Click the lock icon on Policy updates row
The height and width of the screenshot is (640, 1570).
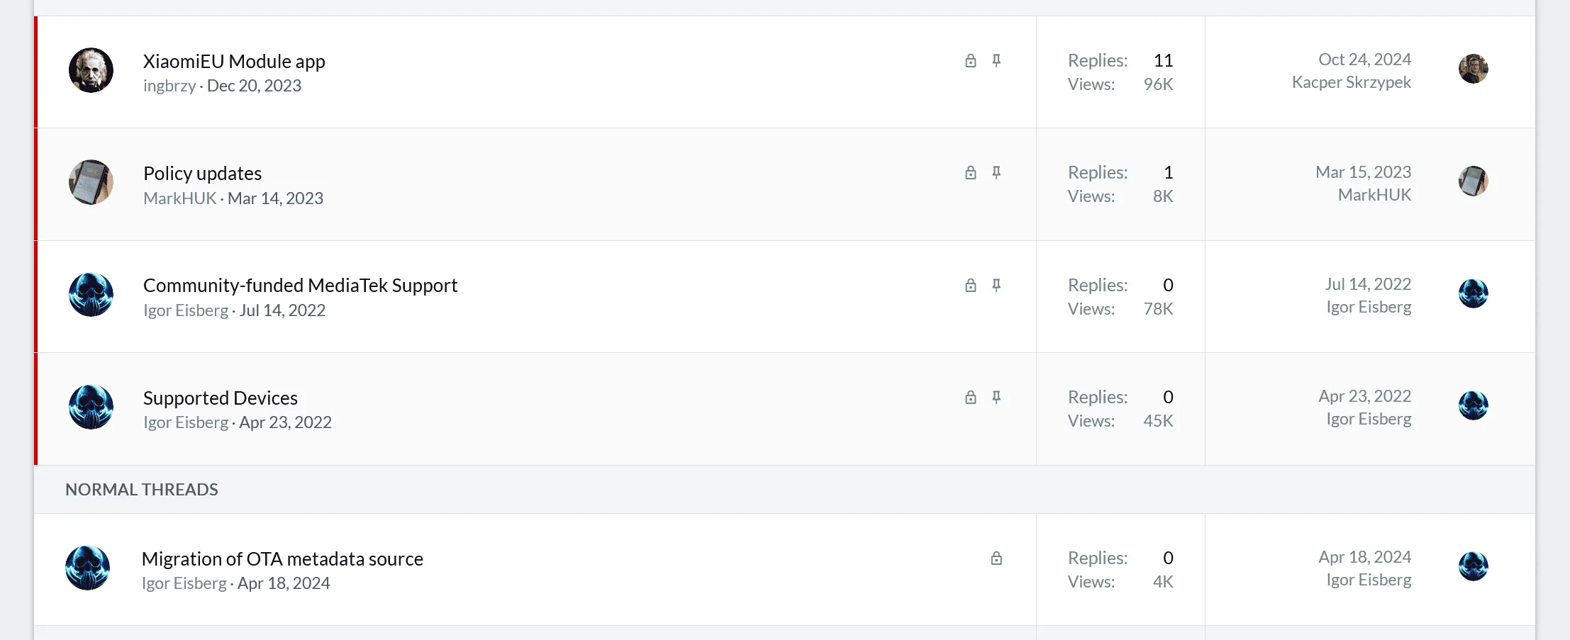[971, 173]
